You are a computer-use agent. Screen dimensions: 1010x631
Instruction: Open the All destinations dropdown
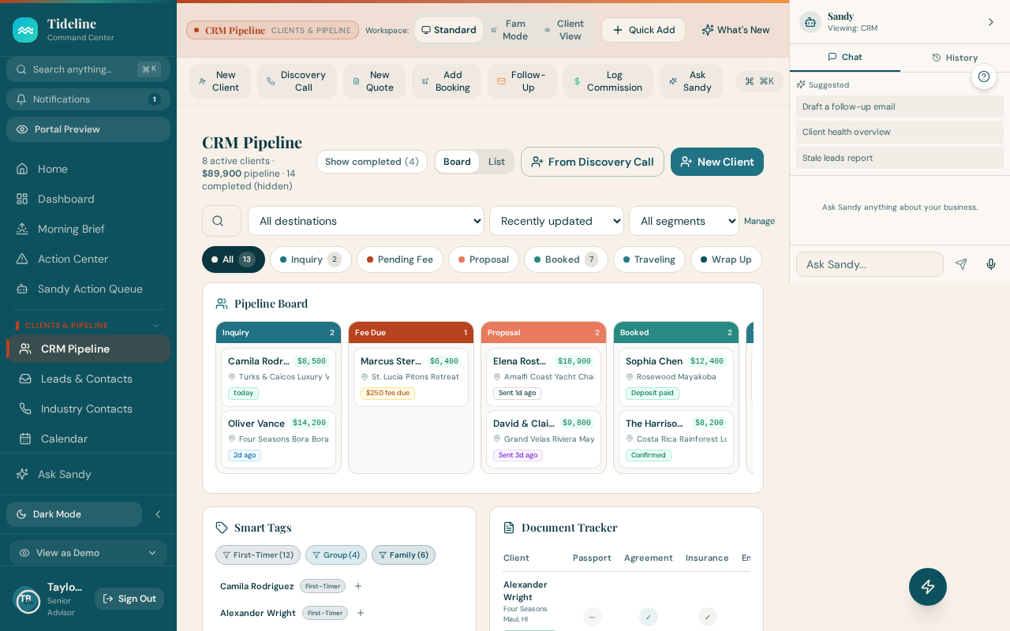[366, 221]
